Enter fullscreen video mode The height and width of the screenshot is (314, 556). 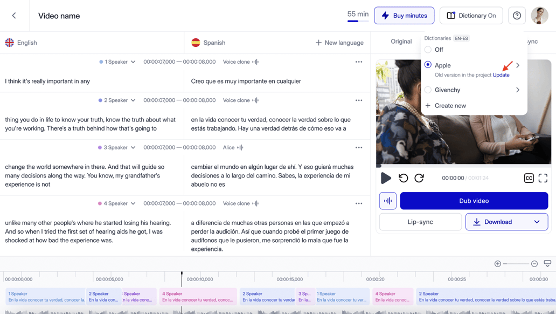543,178
